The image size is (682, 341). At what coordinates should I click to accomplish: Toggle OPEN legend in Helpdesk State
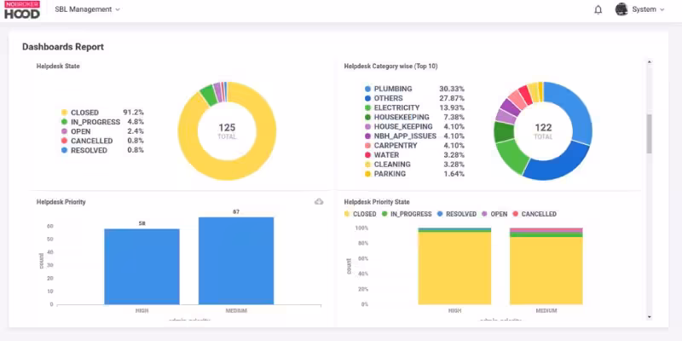pyautogui.click(x=76, y=131)
